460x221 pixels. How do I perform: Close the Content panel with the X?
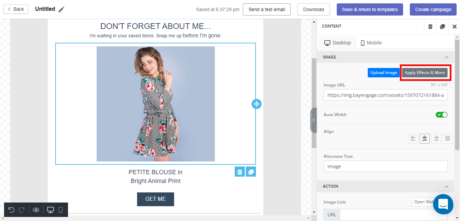click(x=454, y=27)
